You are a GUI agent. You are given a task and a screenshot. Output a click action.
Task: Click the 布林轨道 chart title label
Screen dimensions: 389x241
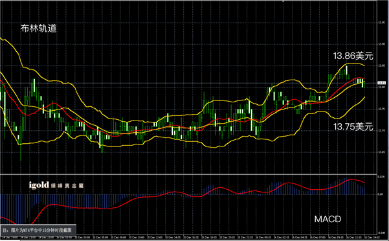38,29
